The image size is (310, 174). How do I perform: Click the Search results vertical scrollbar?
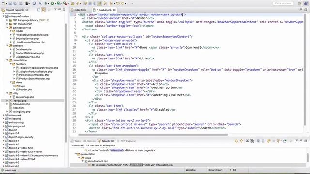[308, 158]
